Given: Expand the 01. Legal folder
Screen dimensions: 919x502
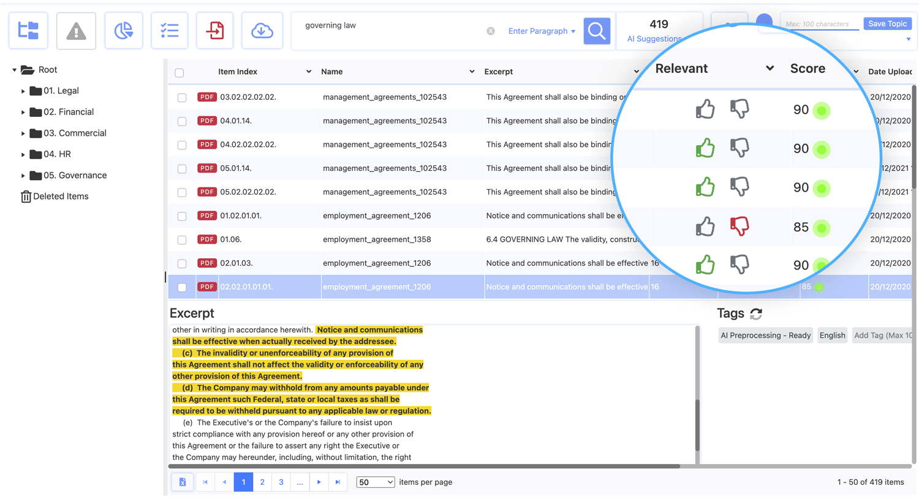Looking at the screenshot, I should click(x=23, y=91).
